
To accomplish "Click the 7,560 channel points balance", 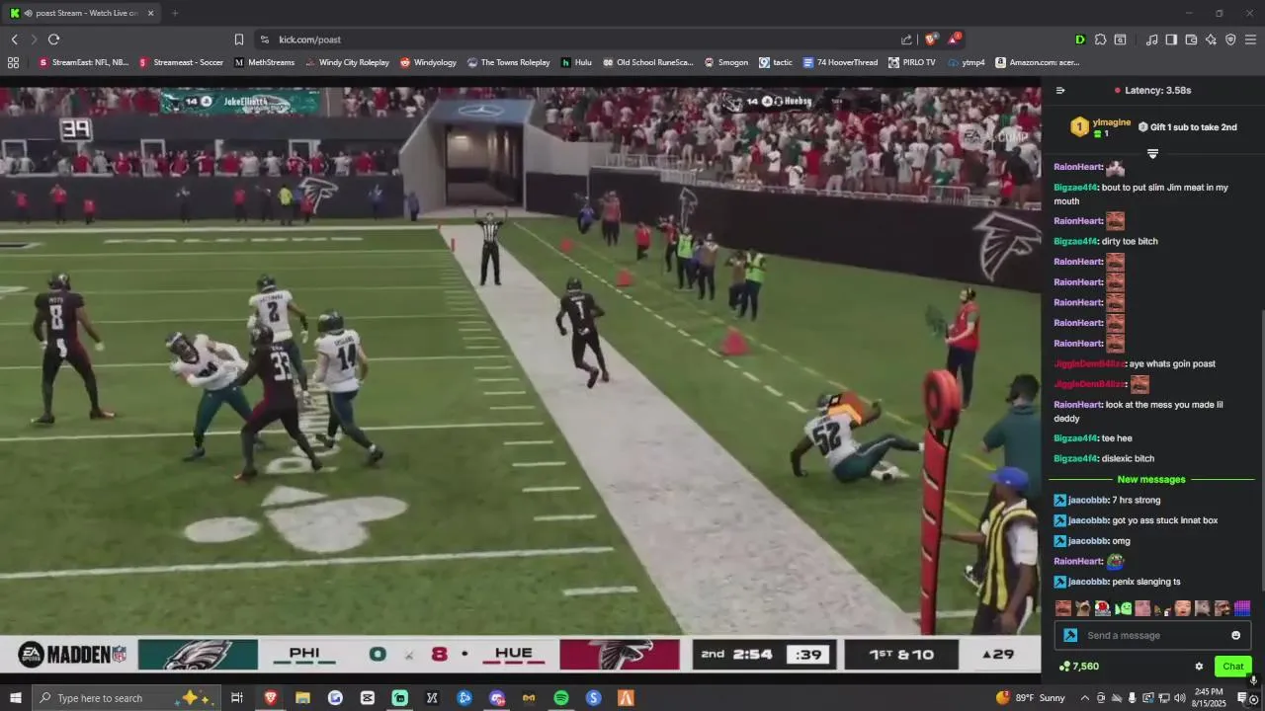I will 1078,667.
